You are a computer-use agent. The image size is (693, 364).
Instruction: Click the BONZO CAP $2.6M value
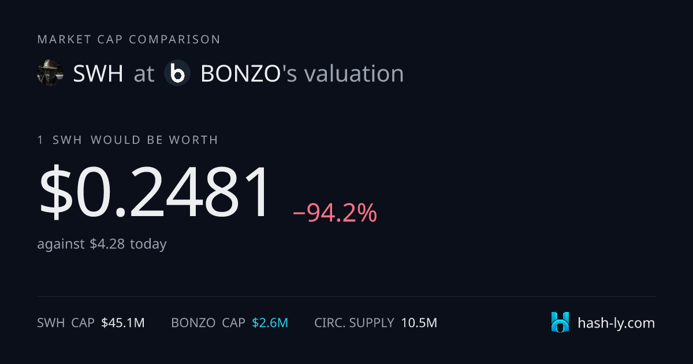[x=270, y=323]
